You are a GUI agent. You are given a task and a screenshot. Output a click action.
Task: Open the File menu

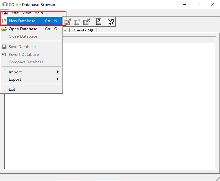click(x=5, y=13)
